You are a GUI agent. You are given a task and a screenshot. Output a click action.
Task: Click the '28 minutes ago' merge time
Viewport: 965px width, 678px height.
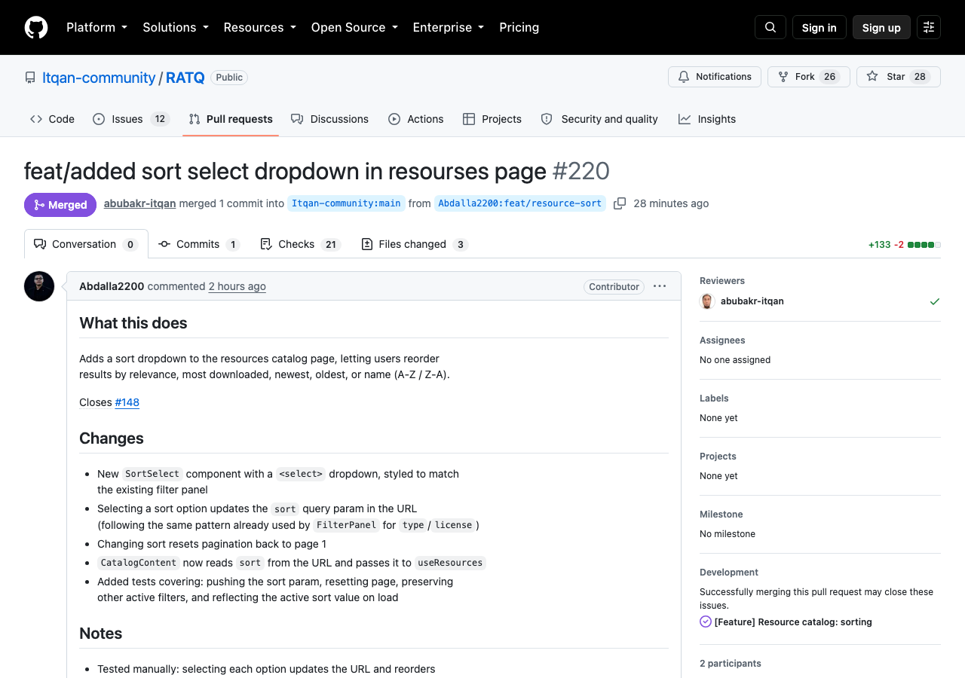(671, 203)
